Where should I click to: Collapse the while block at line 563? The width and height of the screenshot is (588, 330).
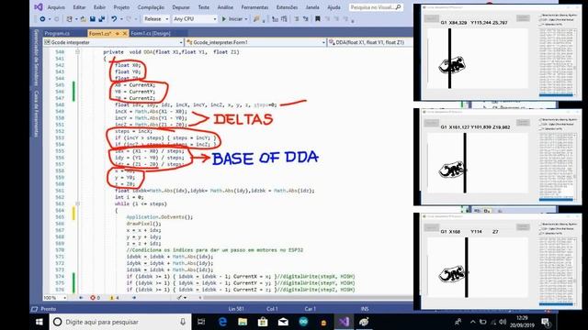pyautogui.click(x=77, y=203)
